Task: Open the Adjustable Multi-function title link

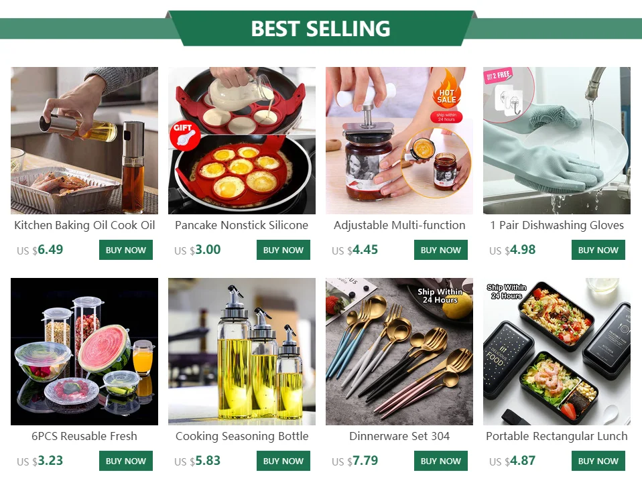Action: 399,225
